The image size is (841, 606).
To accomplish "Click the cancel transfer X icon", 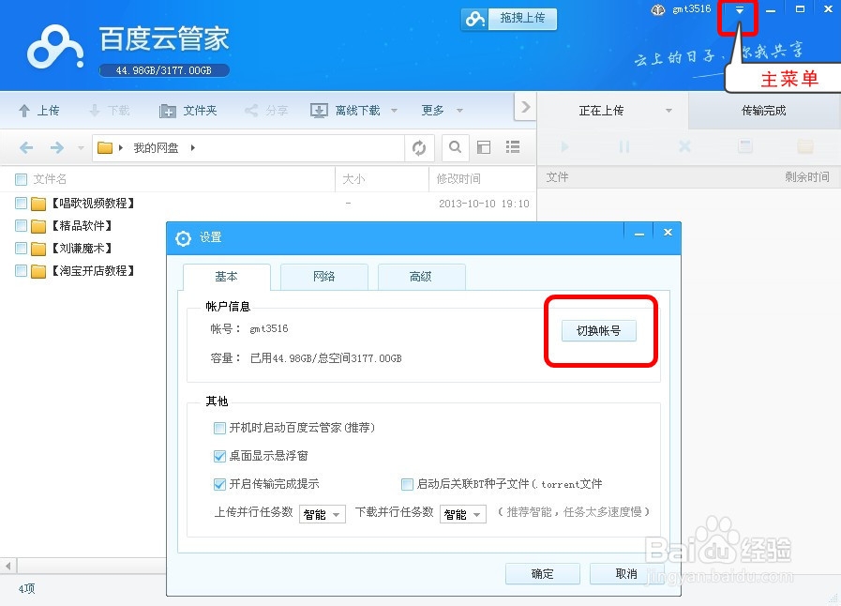I will pos(685,146).
